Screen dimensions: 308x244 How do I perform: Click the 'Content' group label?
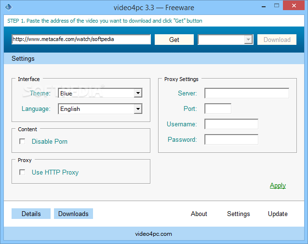pyautogui.click(x=27, y=129)
